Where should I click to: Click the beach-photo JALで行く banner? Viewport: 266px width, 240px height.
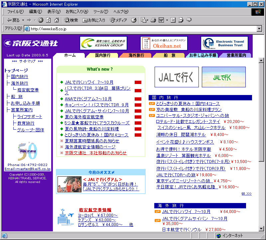point(223,77)
